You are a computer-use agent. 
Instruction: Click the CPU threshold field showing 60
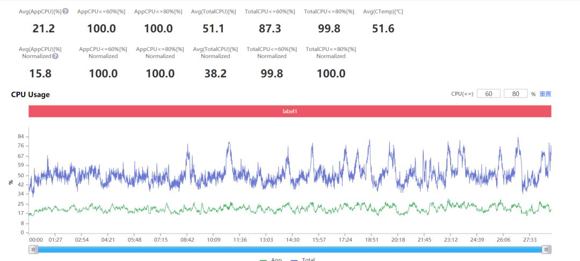click(488, 93)
